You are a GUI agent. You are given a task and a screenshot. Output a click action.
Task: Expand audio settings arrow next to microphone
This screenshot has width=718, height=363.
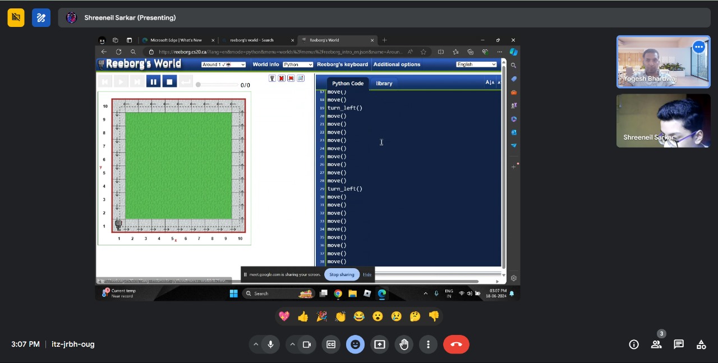[x=256, y=344]
